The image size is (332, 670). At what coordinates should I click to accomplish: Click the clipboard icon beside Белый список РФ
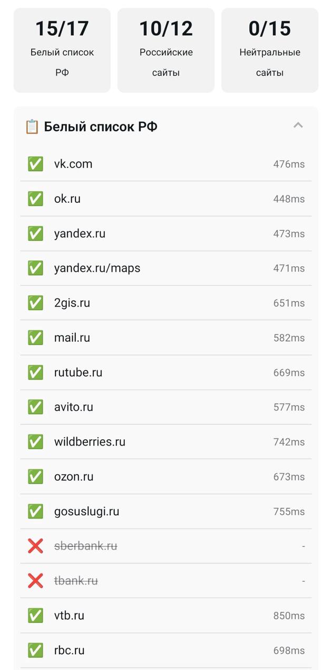(x=32, y=127)
